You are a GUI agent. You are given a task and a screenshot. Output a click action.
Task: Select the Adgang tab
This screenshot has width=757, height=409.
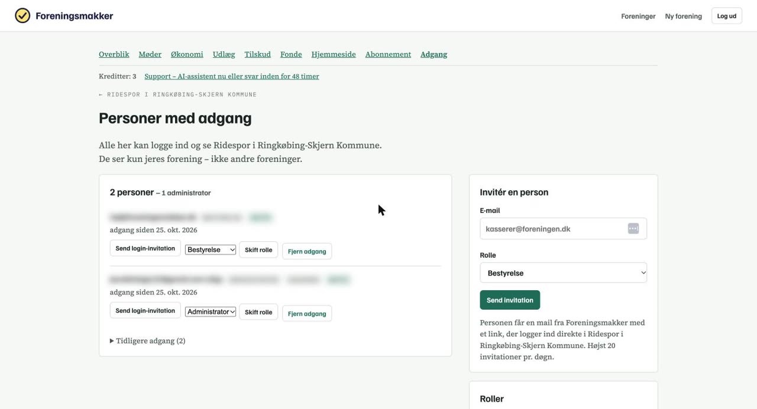click(434, 54)
